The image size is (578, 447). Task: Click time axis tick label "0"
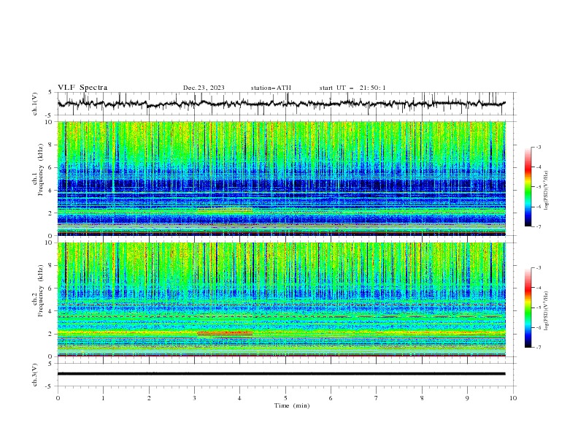click(x=58, y=398)
